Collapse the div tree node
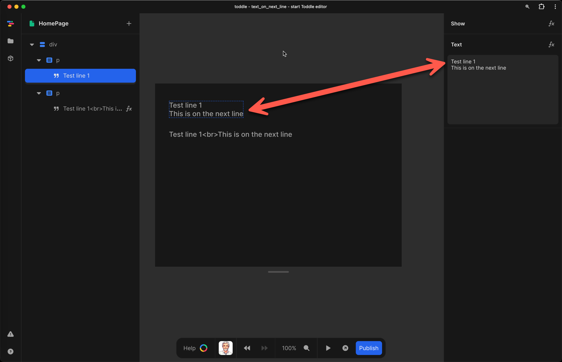 click(x=32, y=44)
